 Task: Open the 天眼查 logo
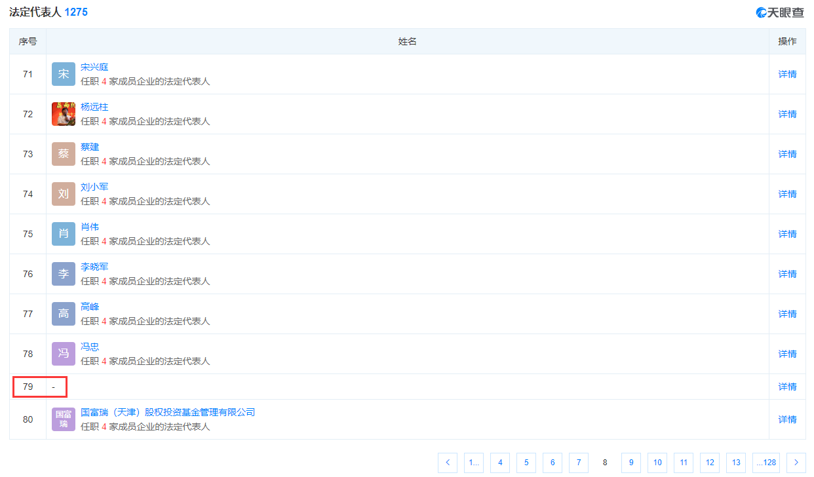[x=779, y=12]
